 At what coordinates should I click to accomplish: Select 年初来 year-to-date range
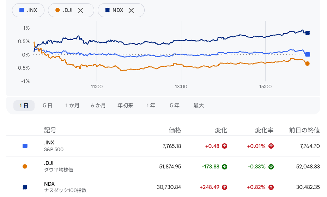click(x=125, y=106)
